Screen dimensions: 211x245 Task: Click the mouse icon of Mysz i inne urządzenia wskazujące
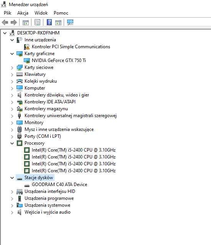tap(20, 129)
